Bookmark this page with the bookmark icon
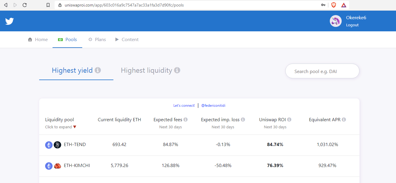Viewport: 396px width, 183px height. [x=48, y=5]
